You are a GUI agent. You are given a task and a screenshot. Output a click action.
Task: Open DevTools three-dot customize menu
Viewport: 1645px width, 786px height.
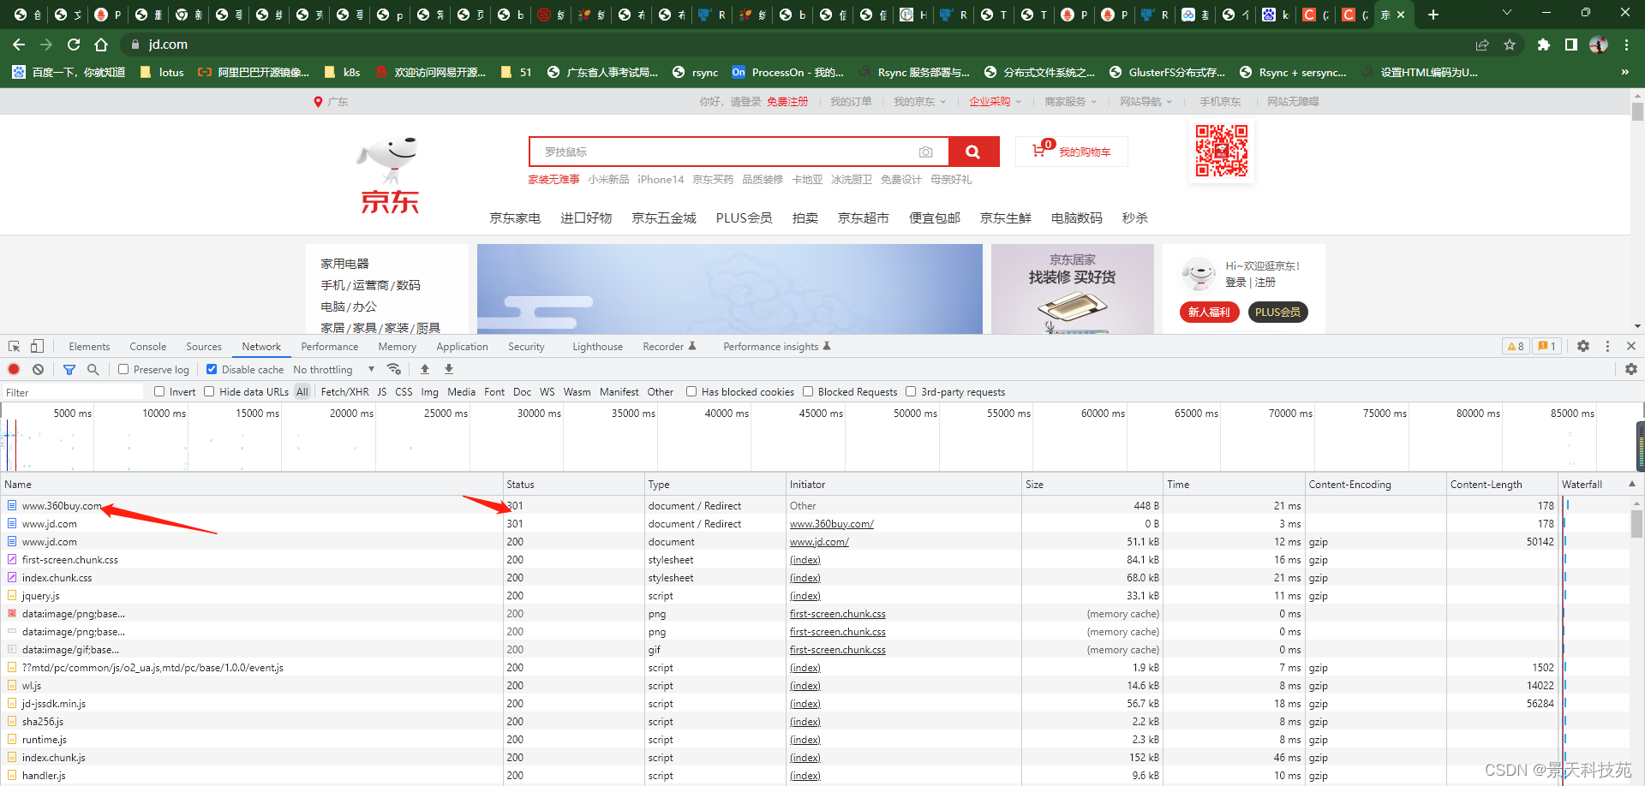(1607, 346)
